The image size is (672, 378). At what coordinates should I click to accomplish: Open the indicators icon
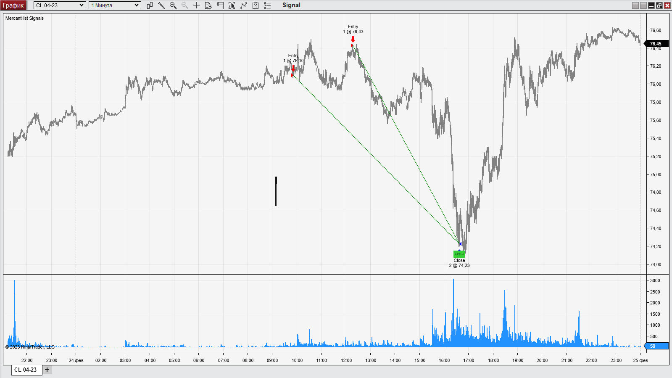point(232,5)
